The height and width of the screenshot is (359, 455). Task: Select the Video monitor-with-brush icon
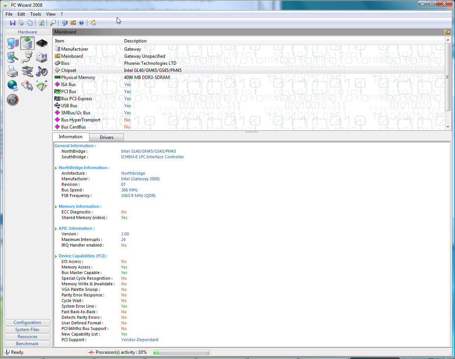coord(13,57)
